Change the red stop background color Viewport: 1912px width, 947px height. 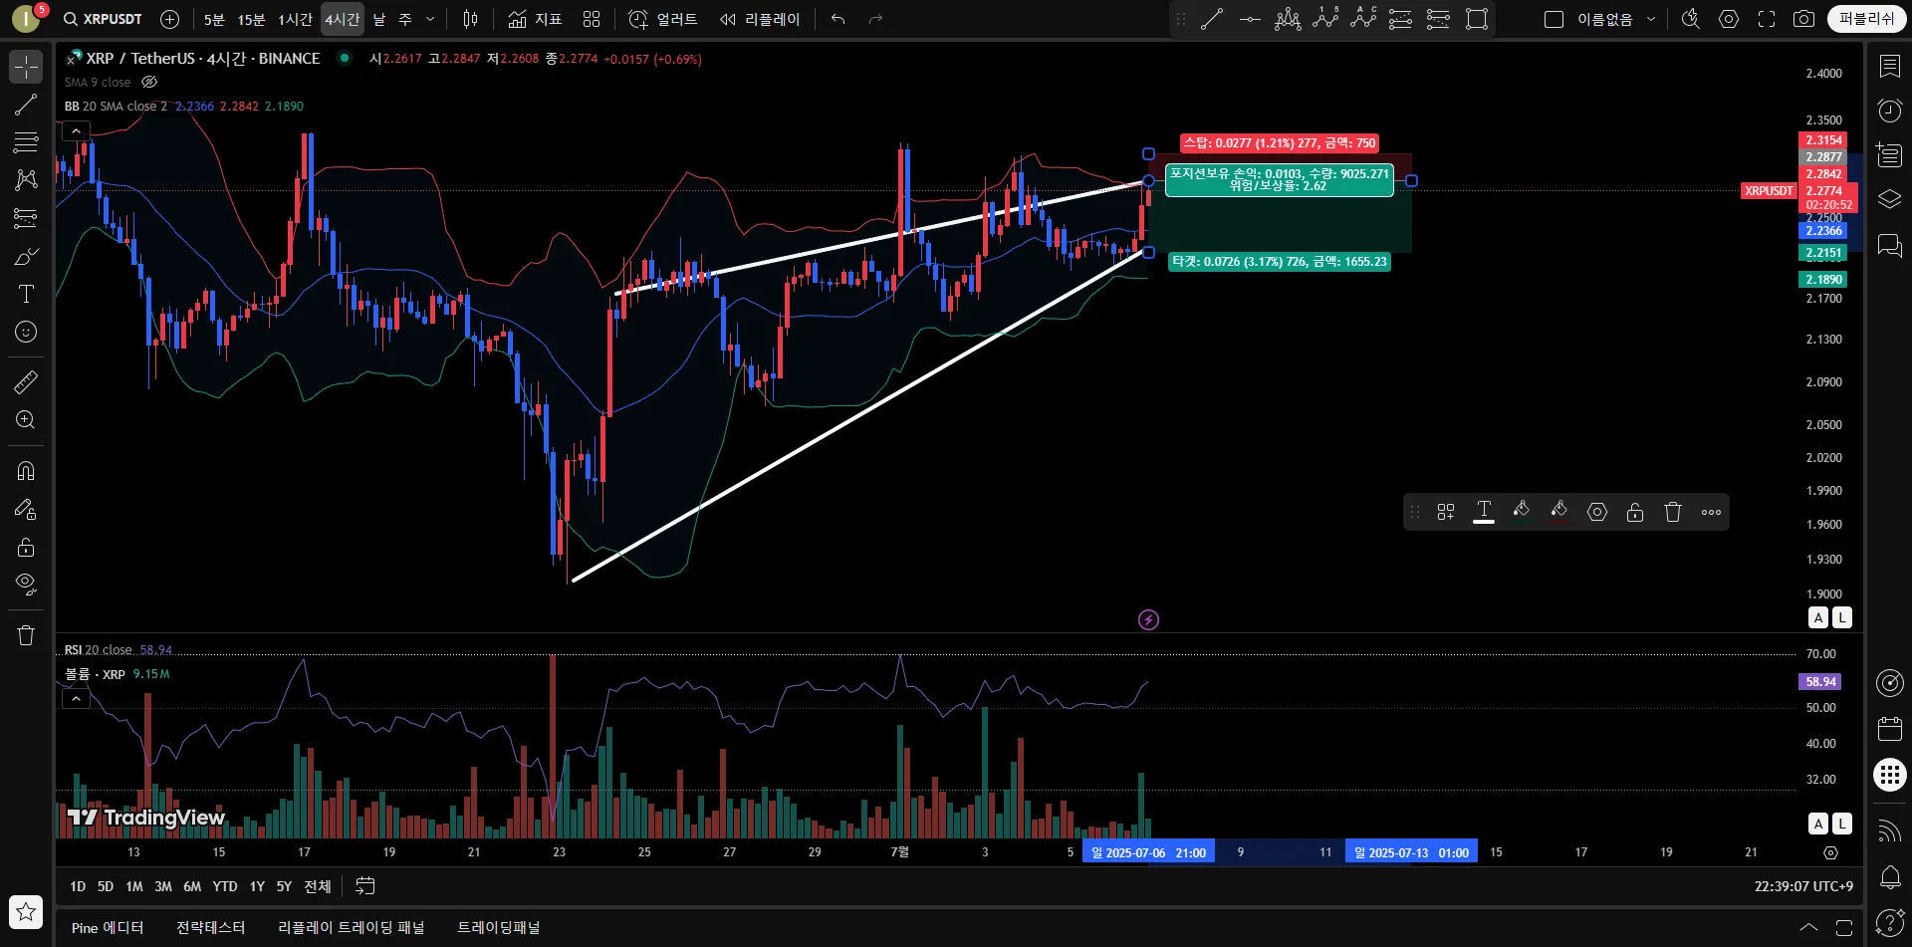[1559, 512]
